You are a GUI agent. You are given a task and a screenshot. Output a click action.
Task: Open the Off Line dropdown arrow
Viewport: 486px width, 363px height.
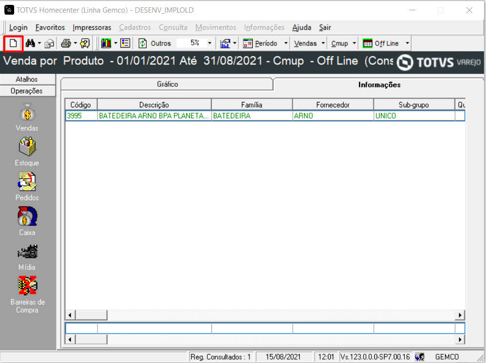407,43
